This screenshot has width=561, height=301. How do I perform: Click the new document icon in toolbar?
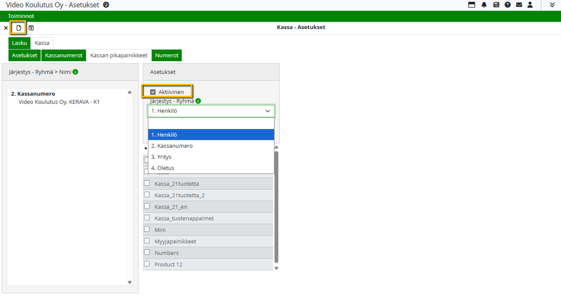click(x=18, y=28)
